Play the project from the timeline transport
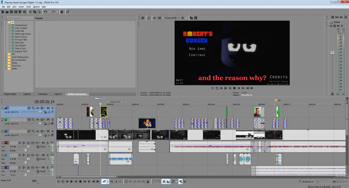349x188 pixels. [71, 181]
